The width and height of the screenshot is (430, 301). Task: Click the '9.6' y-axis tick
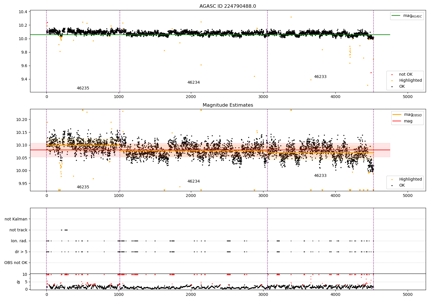pyautogui.click(x=24, y=66)
